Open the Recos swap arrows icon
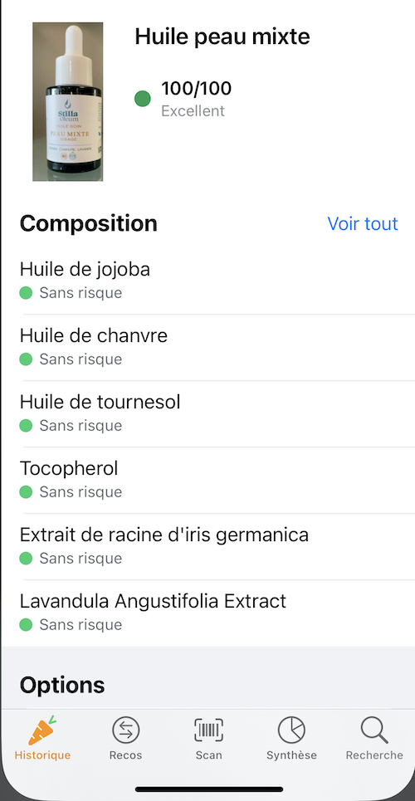The image size is (415, 801). (x=125, y=730)
